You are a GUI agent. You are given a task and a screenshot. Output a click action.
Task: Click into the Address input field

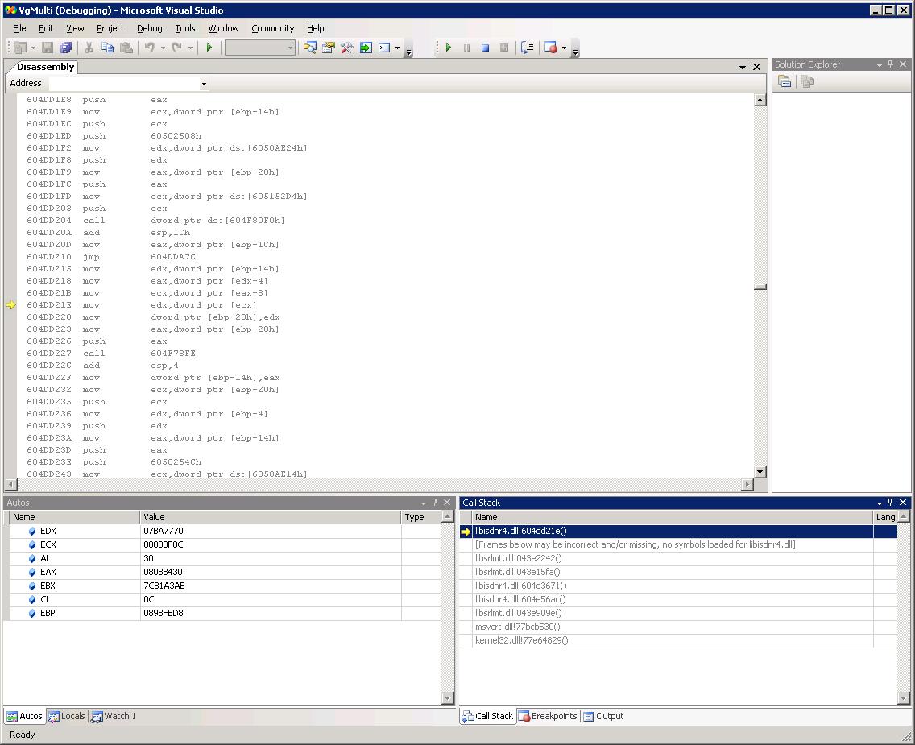pos(124,84)
